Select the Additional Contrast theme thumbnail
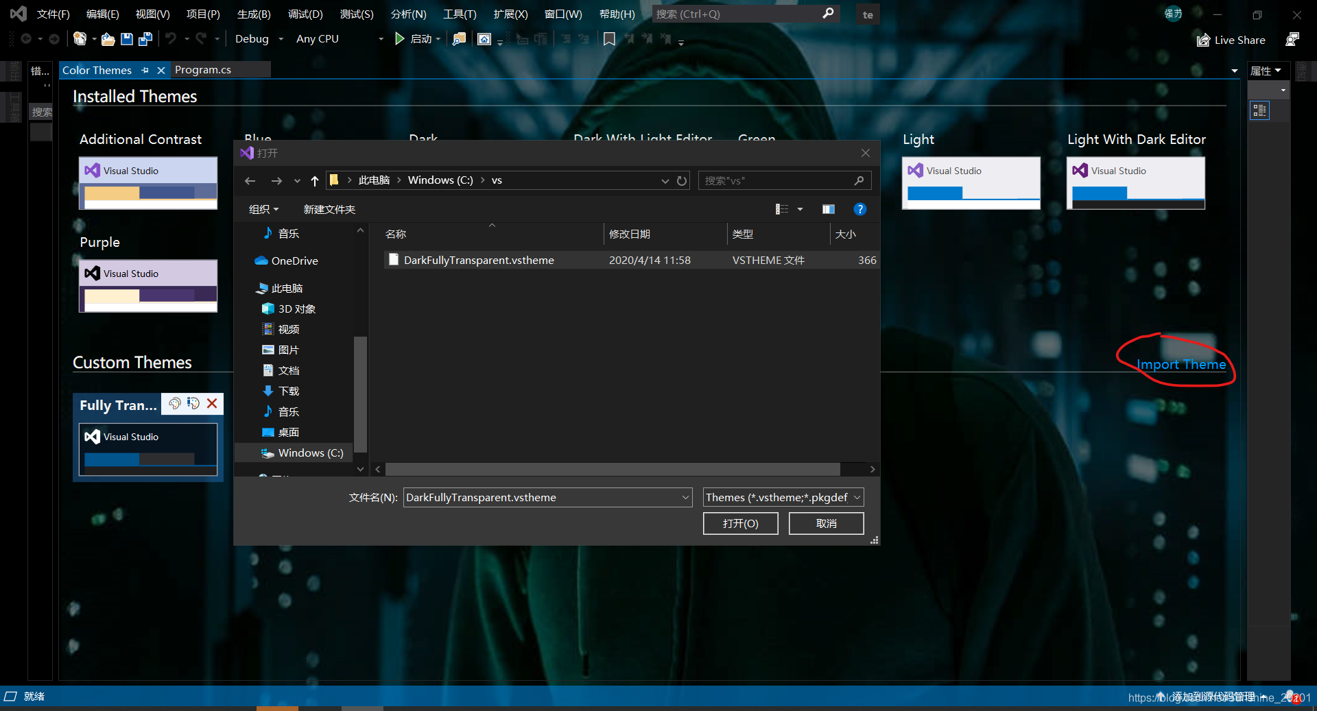The image size is (1317, 711). (x=148, y=183)
